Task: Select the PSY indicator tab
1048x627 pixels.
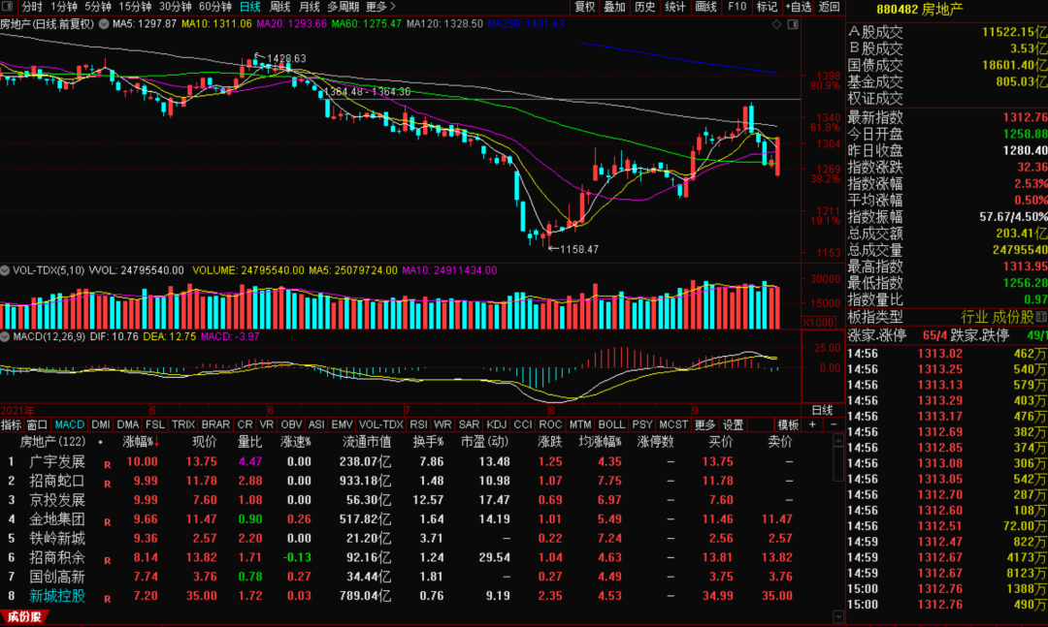Action: 642,424
